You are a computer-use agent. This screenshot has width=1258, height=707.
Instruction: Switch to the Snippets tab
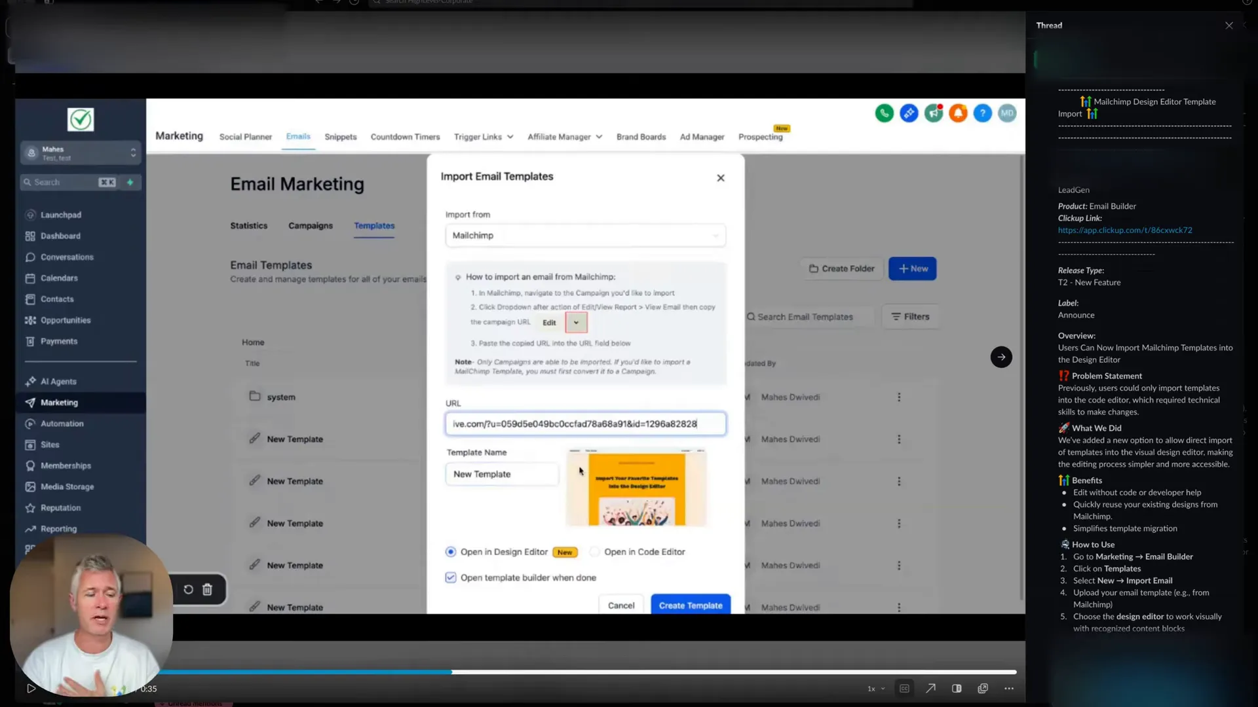point(341,137)
